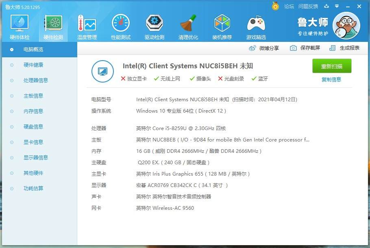The width and height of the screenshot is (370, 248).
Task: Open the 硬件体检 (Hardware Checkup) icon
Action: click(19, 26)
